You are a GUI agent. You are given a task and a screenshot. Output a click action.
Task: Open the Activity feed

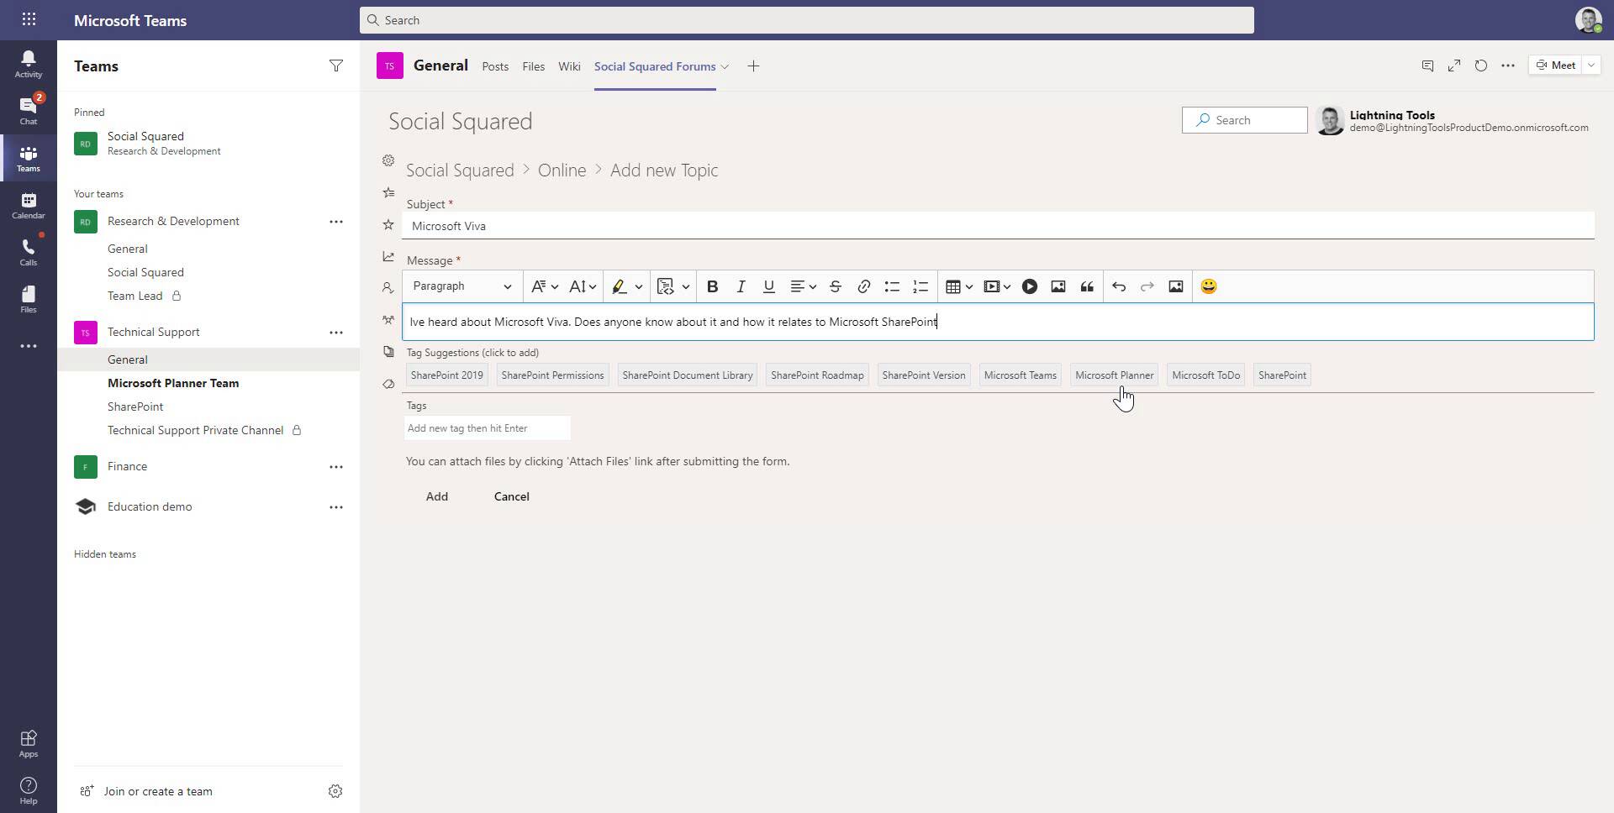coord(28,64)
